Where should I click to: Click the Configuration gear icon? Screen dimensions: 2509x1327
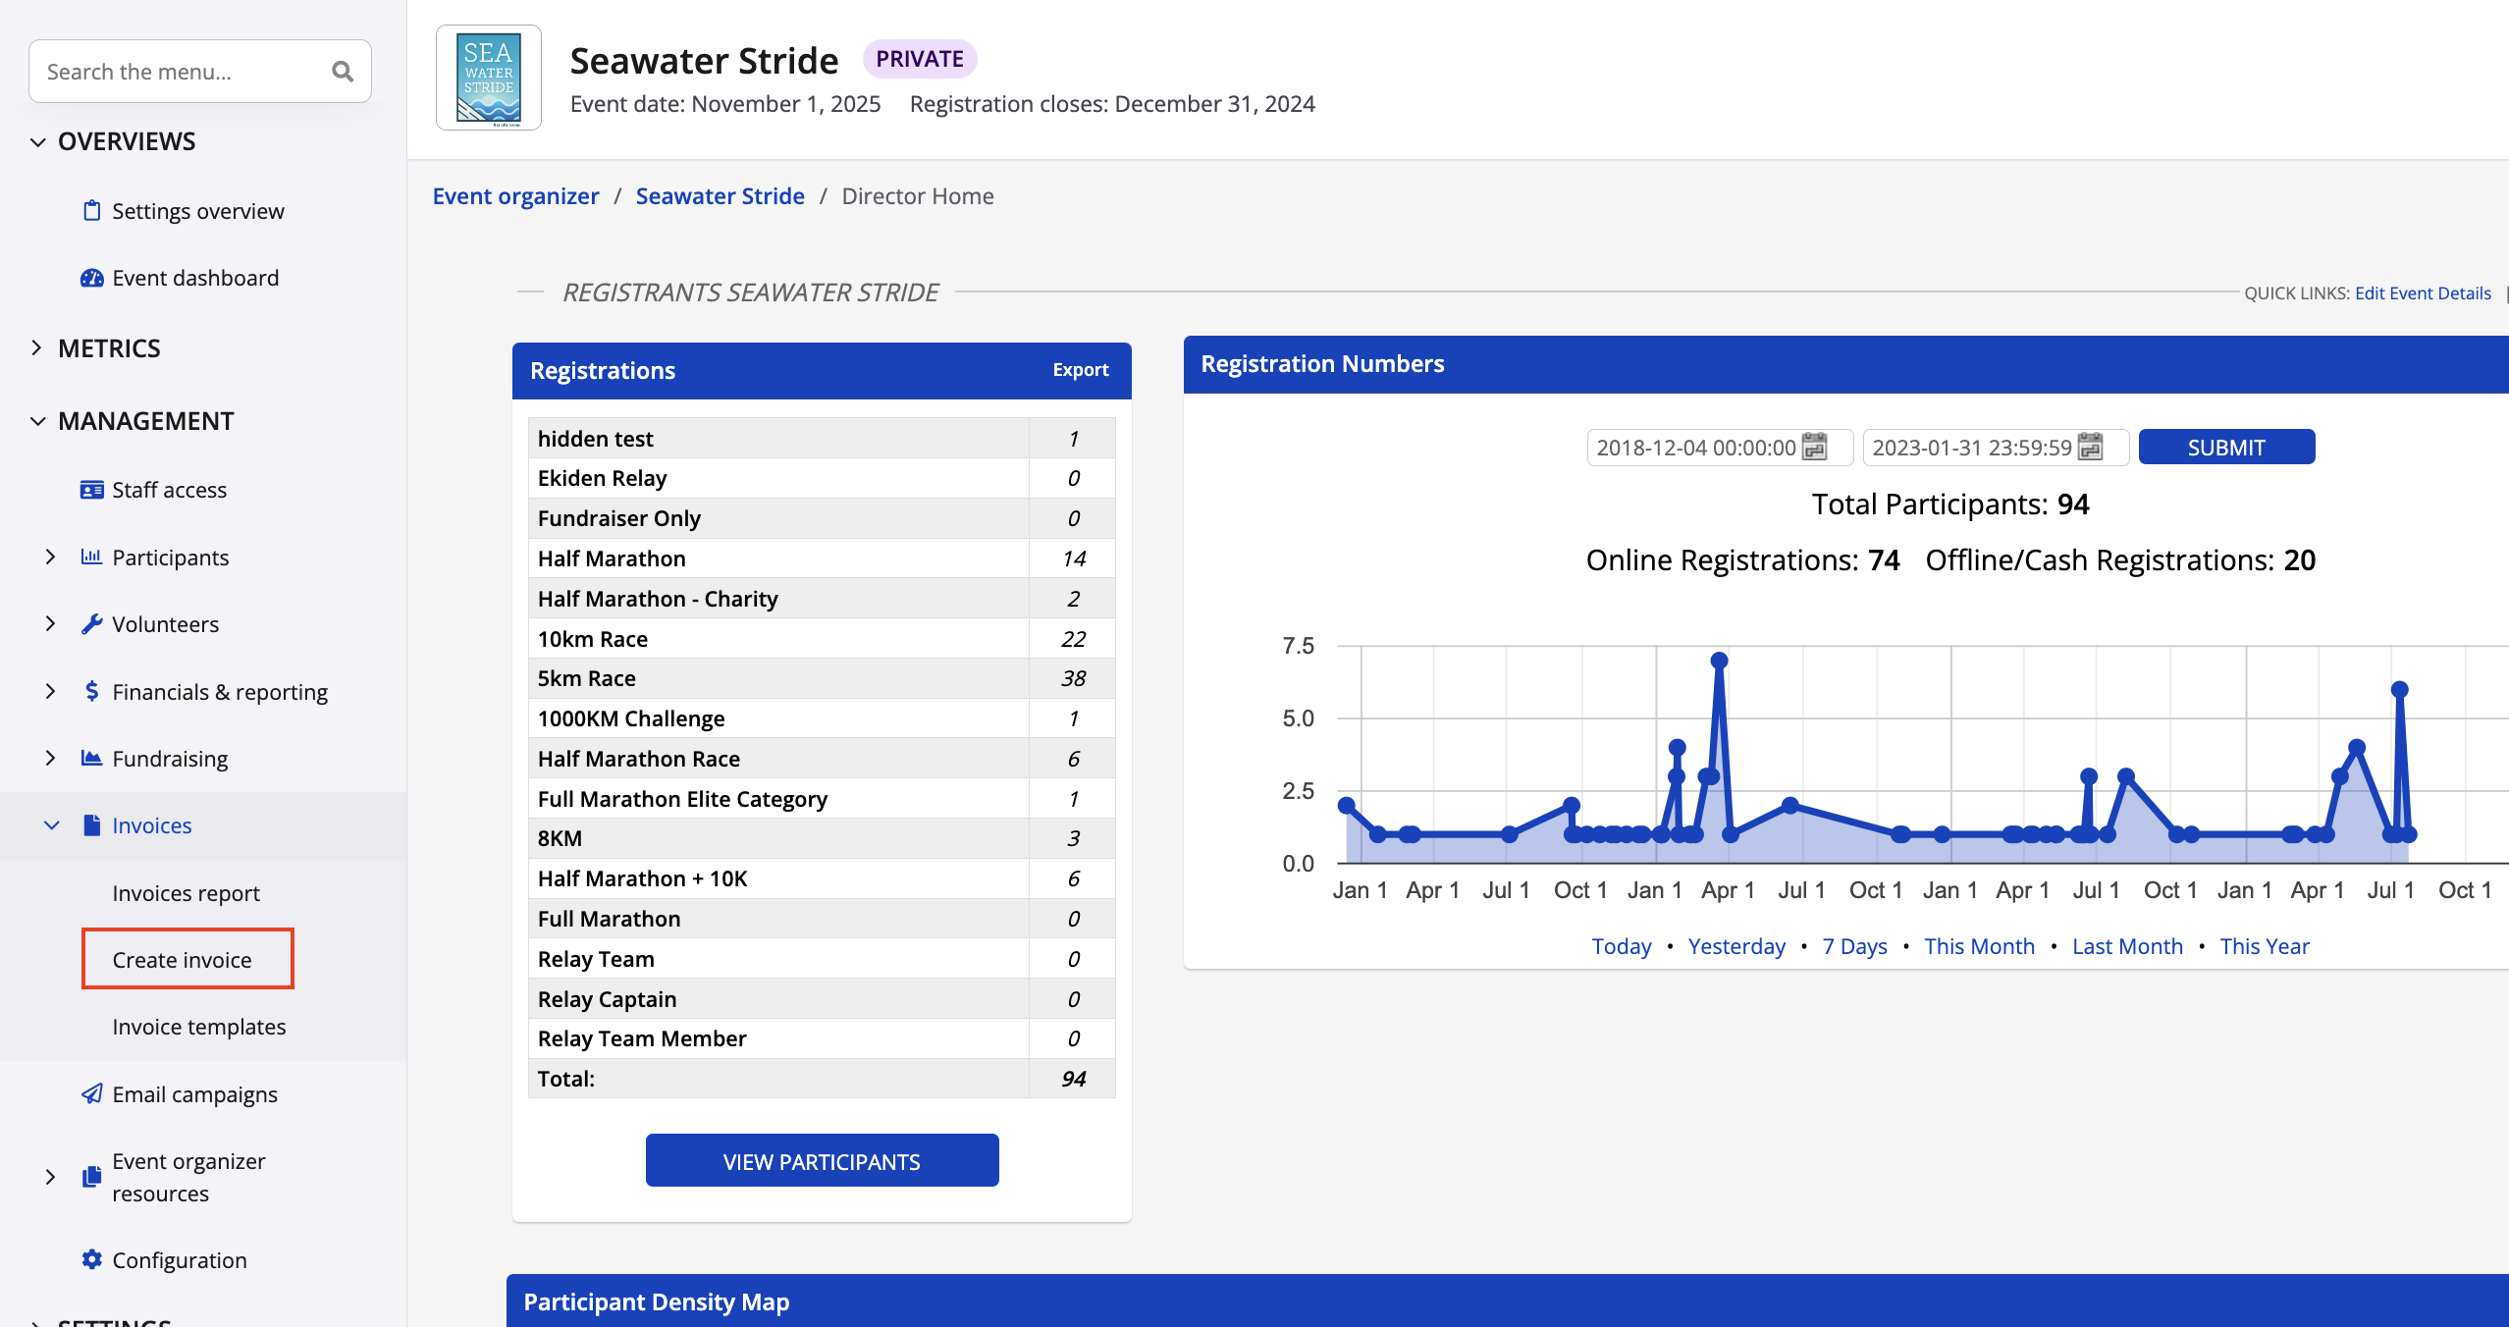[x=91, y=1259]
